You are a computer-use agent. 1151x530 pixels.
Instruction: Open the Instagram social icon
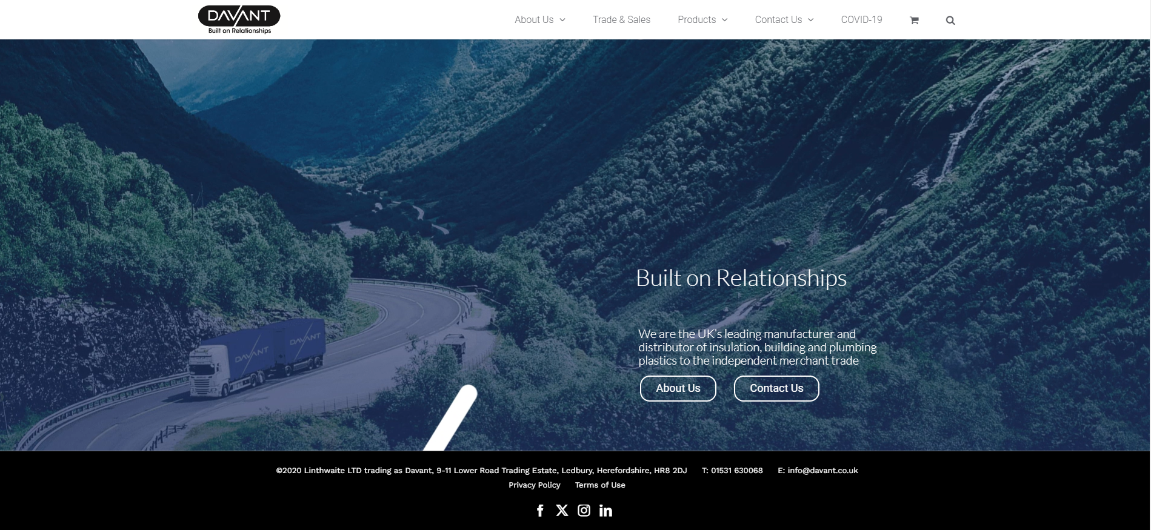[x=584, y=511]
